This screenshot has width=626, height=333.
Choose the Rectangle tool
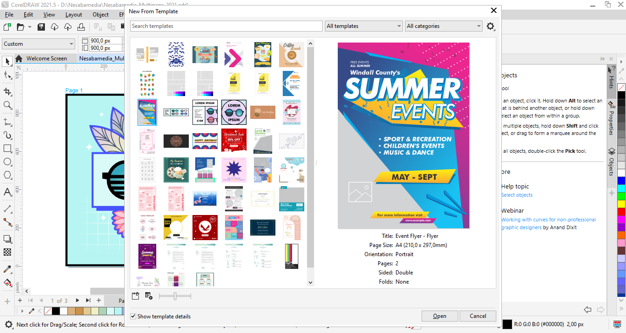(7, 148)
